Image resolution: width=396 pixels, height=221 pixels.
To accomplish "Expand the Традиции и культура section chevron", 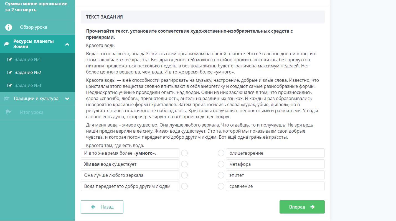I will 67,99.
